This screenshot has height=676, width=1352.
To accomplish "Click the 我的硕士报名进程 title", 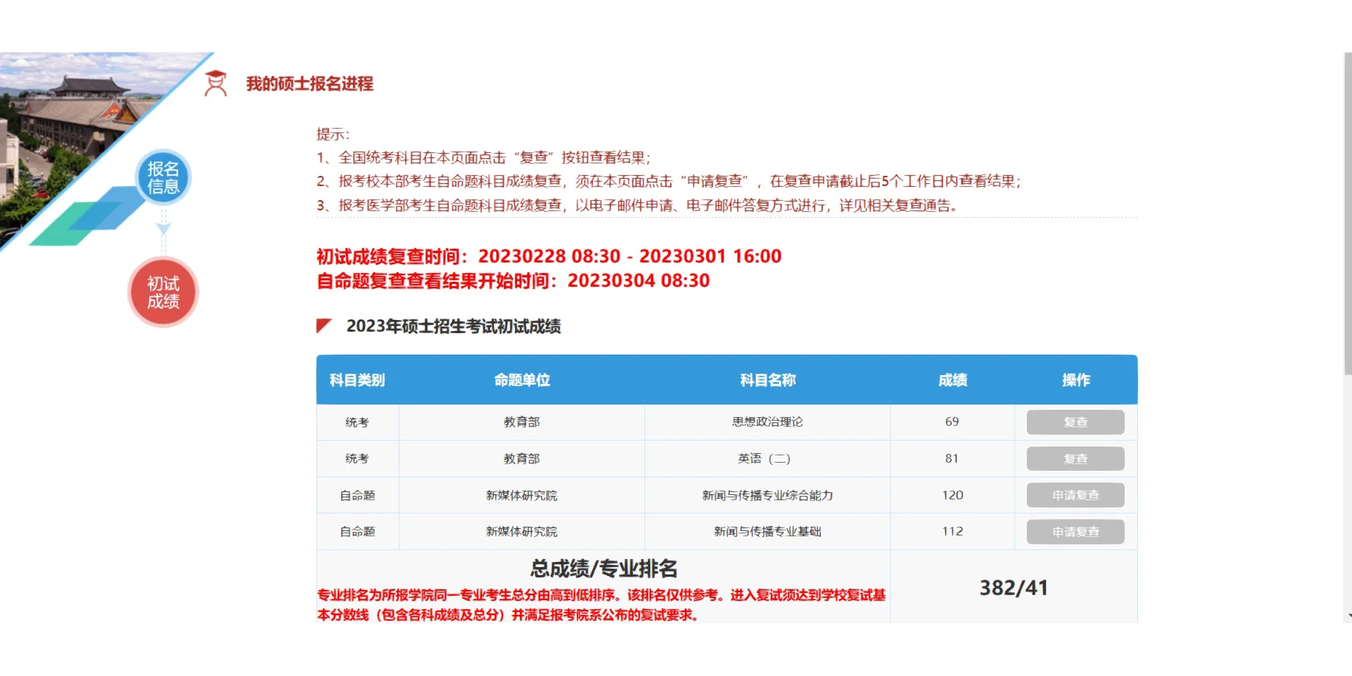I will point(310,84).
